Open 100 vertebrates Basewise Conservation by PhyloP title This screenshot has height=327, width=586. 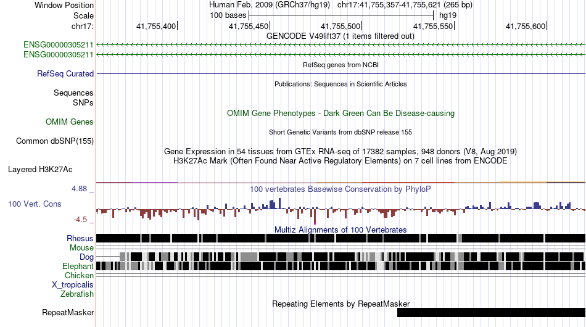pyautogui.click(x=340, y=189)
